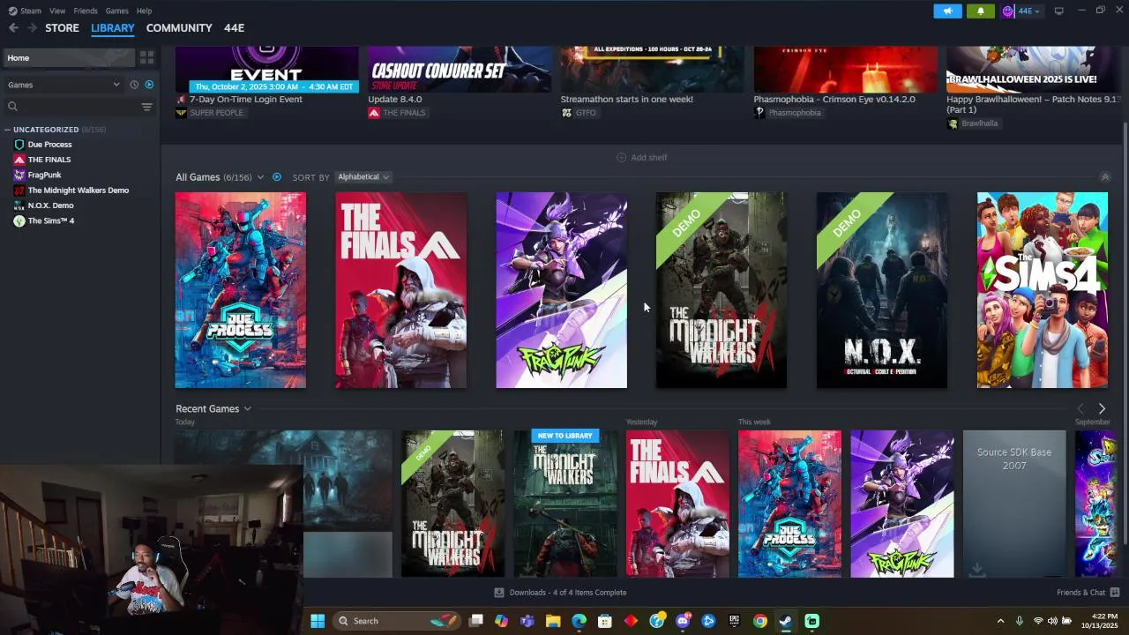Toggle ready-to-play filter in the sidebar
Image resolution: width=1129 pixels, height=635 pixels.
(149, 85)
